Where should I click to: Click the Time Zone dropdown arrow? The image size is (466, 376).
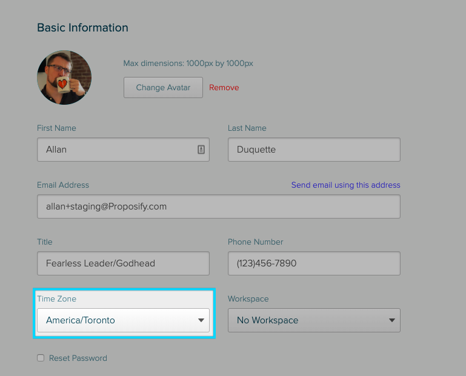(201, 320)
